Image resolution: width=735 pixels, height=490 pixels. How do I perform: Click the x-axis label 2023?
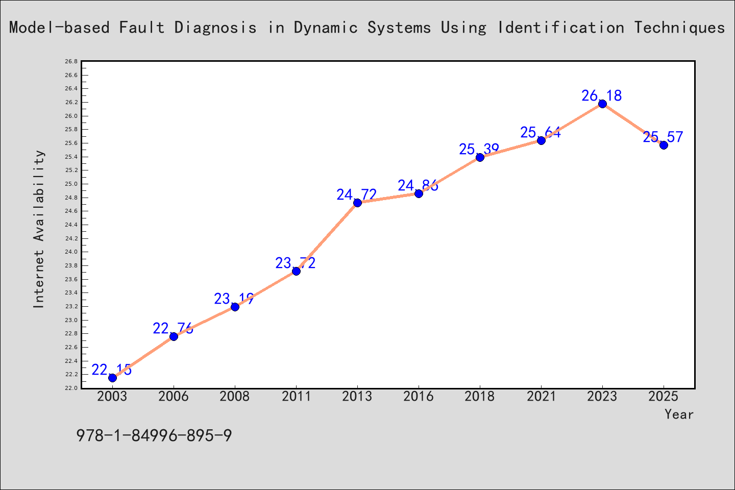602,397
